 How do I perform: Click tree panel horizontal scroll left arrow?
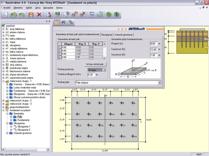pyautogui.click(x=3, y=149)
